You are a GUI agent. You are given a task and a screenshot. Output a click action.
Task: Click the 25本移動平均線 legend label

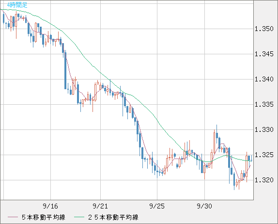113,217
